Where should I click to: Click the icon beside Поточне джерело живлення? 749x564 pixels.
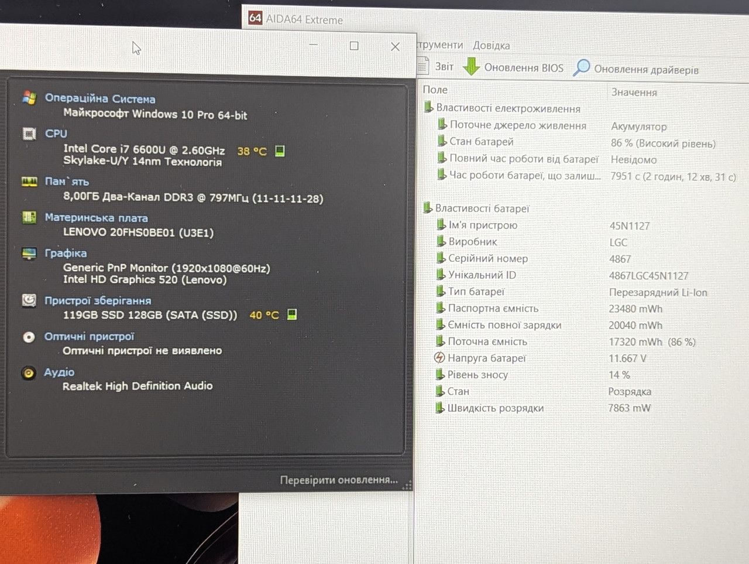[442, 124]
